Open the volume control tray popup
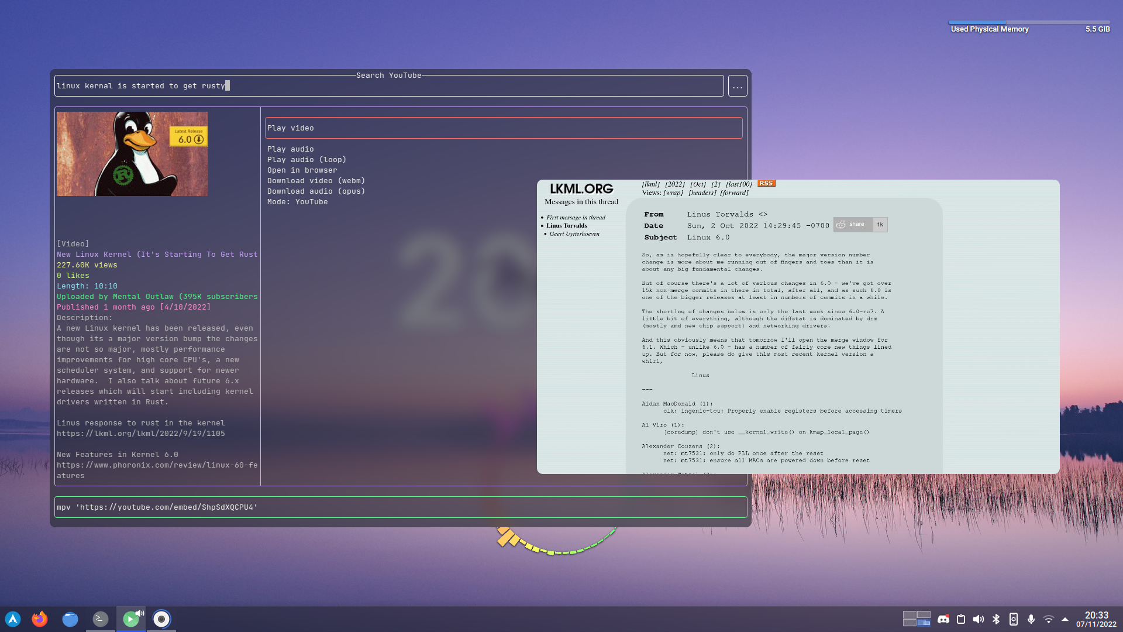The height and width of the screenshot is (632, 1123). [979, 619]
